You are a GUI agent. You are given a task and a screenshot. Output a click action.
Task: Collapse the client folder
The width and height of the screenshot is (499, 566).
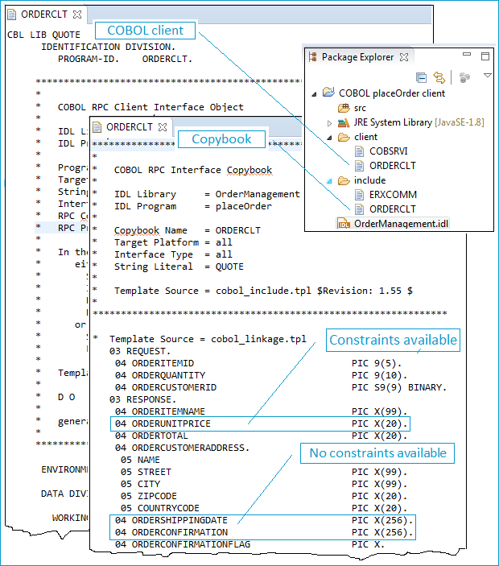pos(329,138)
